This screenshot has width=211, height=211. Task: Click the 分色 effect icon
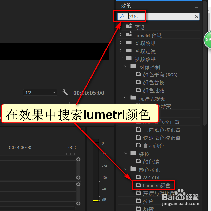[x=138, y=201]
